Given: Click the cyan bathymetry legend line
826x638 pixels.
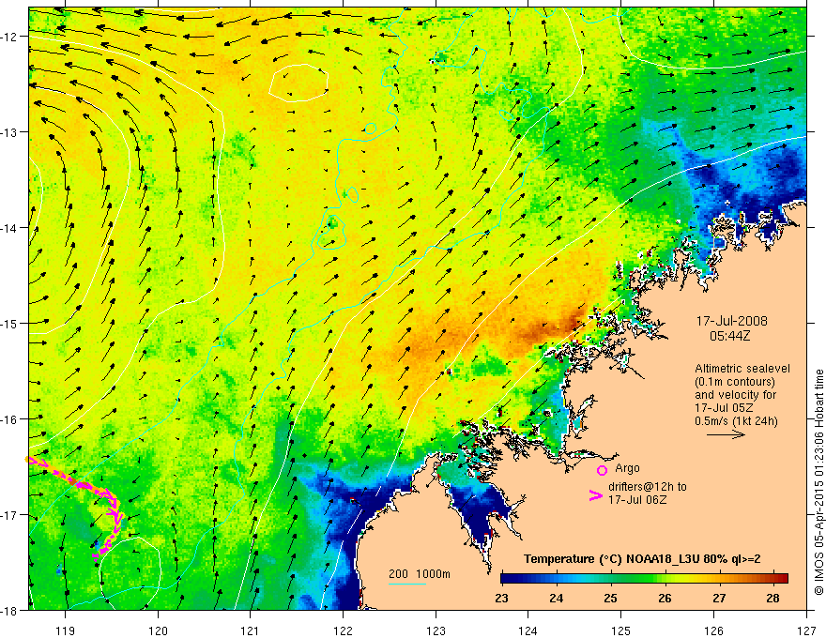Looking at the screenshot, I should tap(407, 584).
